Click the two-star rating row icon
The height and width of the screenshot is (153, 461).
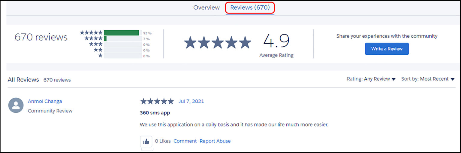point(98,50)
